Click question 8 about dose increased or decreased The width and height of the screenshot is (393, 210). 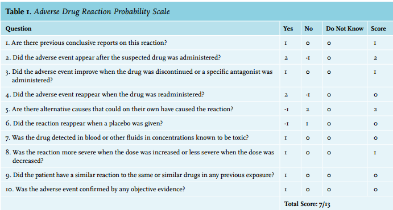pos(140,156)
